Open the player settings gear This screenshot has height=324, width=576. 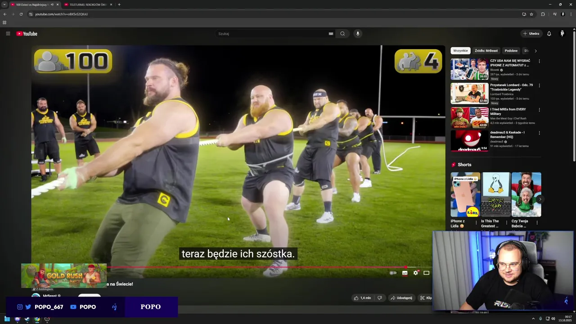click(x=415, y=273)
